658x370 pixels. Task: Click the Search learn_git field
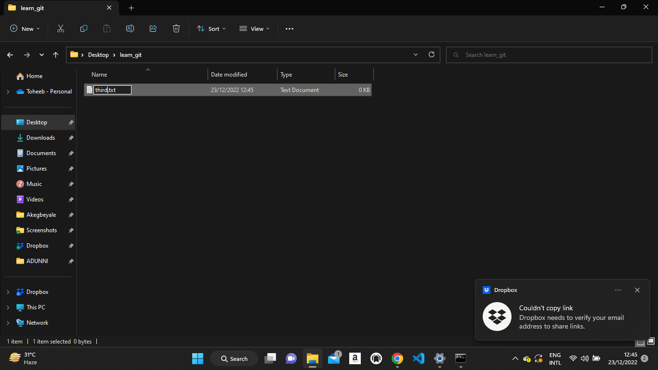pyautogui.click(x=550, y=55)
